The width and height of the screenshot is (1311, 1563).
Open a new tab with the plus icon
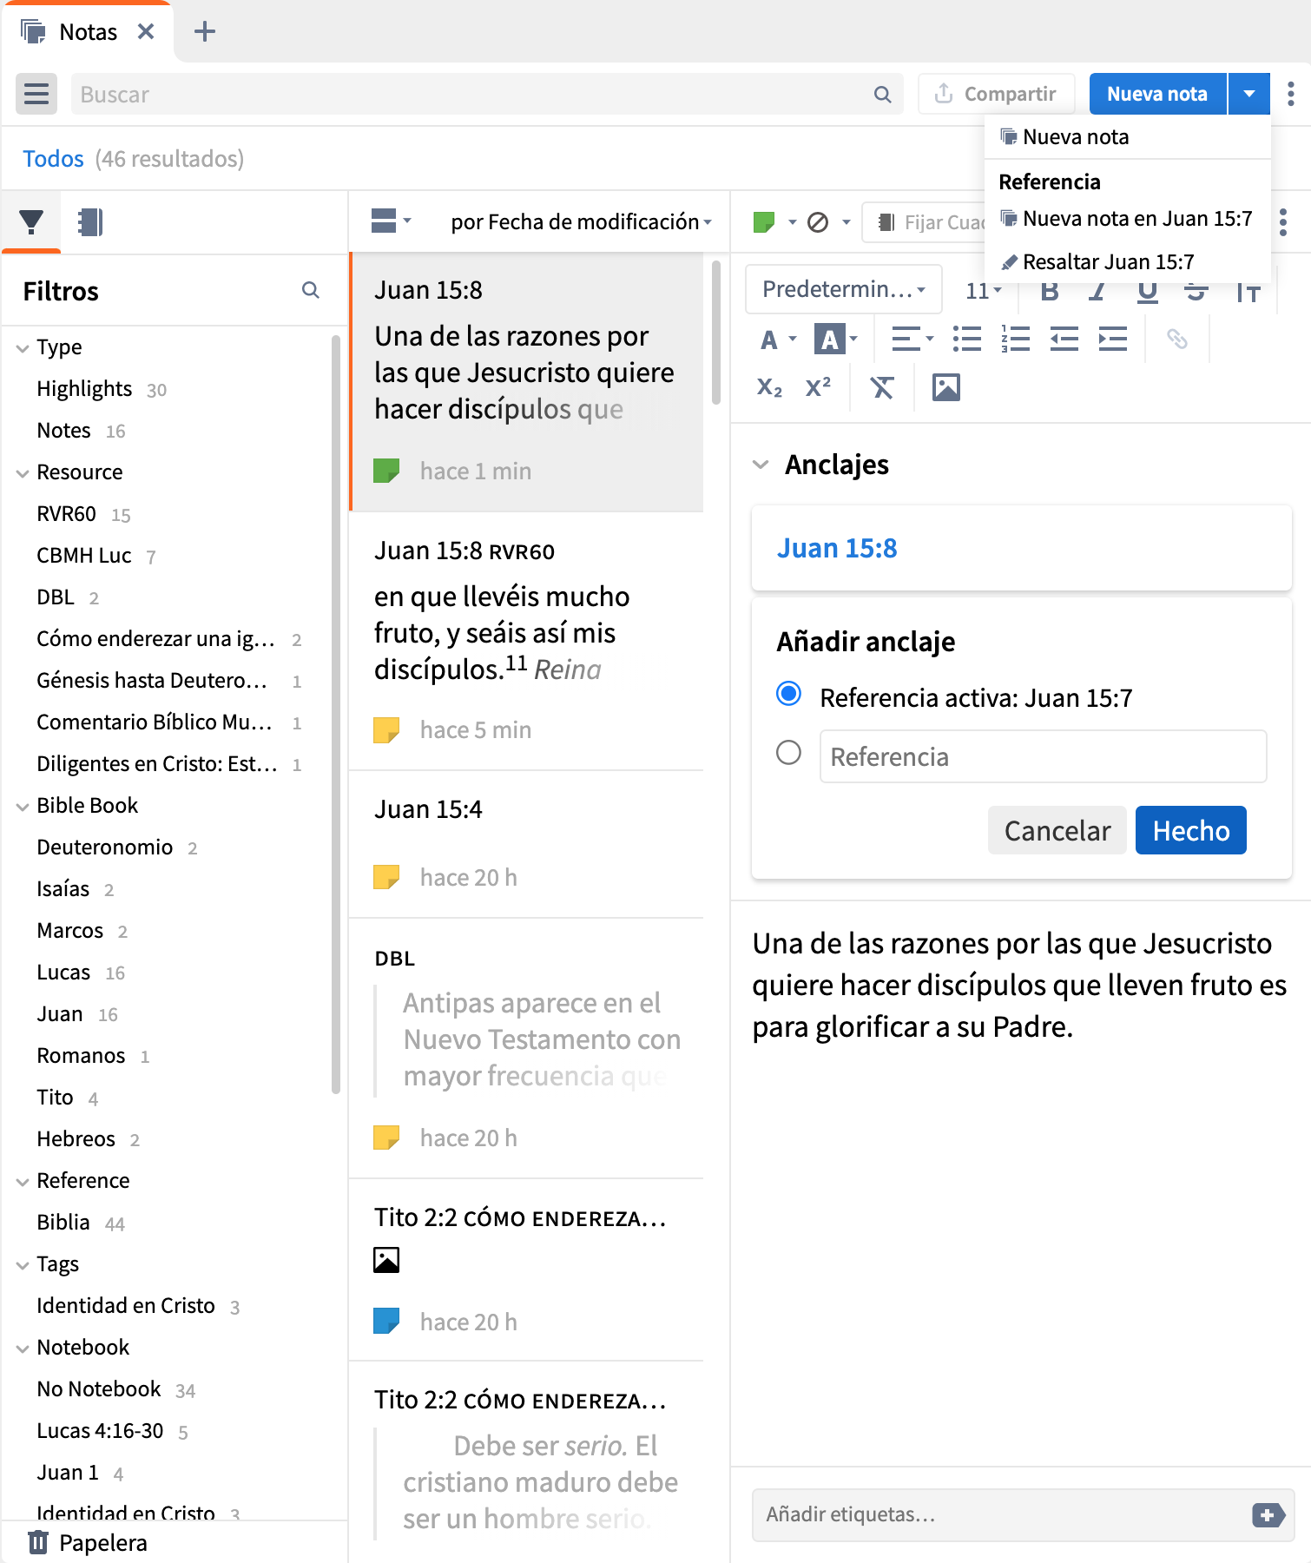pos(205,32)
